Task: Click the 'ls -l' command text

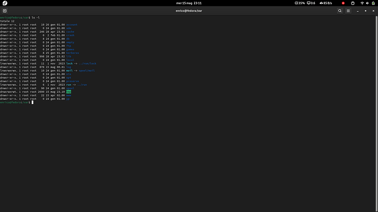Action: point(36,17)
